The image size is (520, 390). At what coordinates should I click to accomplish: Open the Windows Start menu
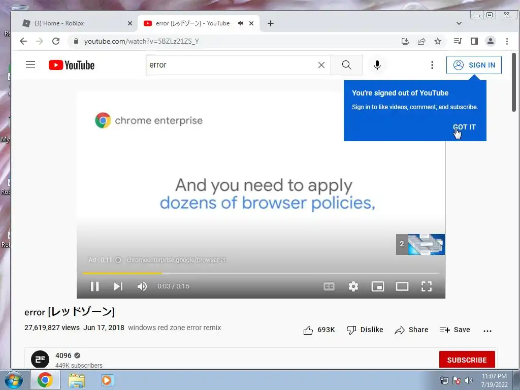point(14,380)
